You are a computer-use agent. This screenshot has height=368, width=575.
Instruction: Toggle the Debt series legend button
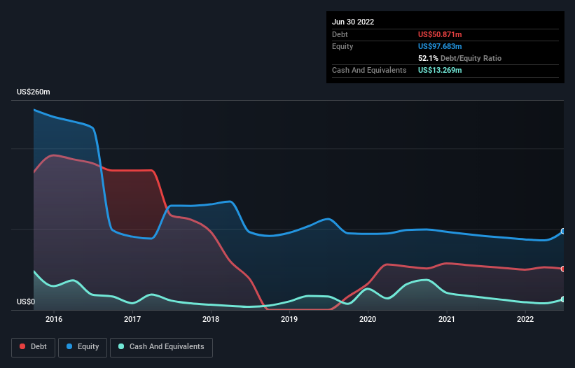click(33, 347)
